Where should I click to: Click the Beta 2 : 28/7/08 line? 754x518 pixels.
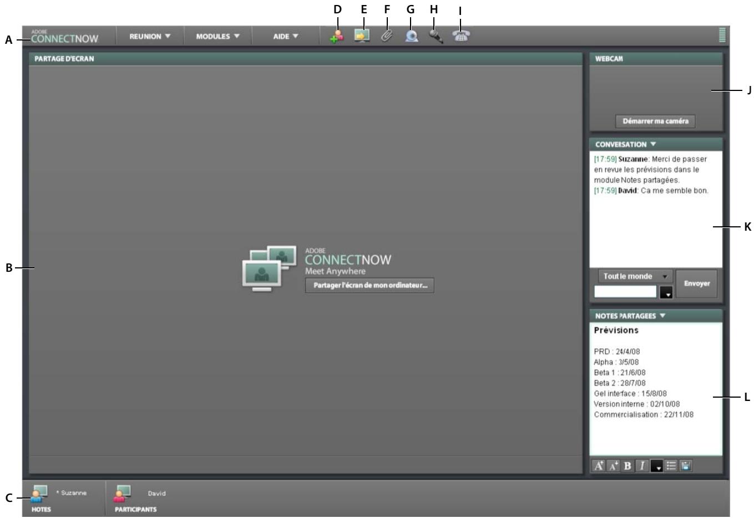(x=619, y=383)
